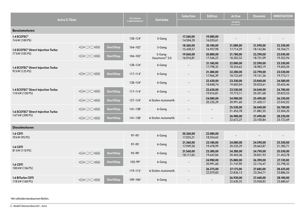Click the ecoFLEX logo in the 93–90 row
Image resolution: width=305 pixels, height=215 pixels.
[89, 153]
